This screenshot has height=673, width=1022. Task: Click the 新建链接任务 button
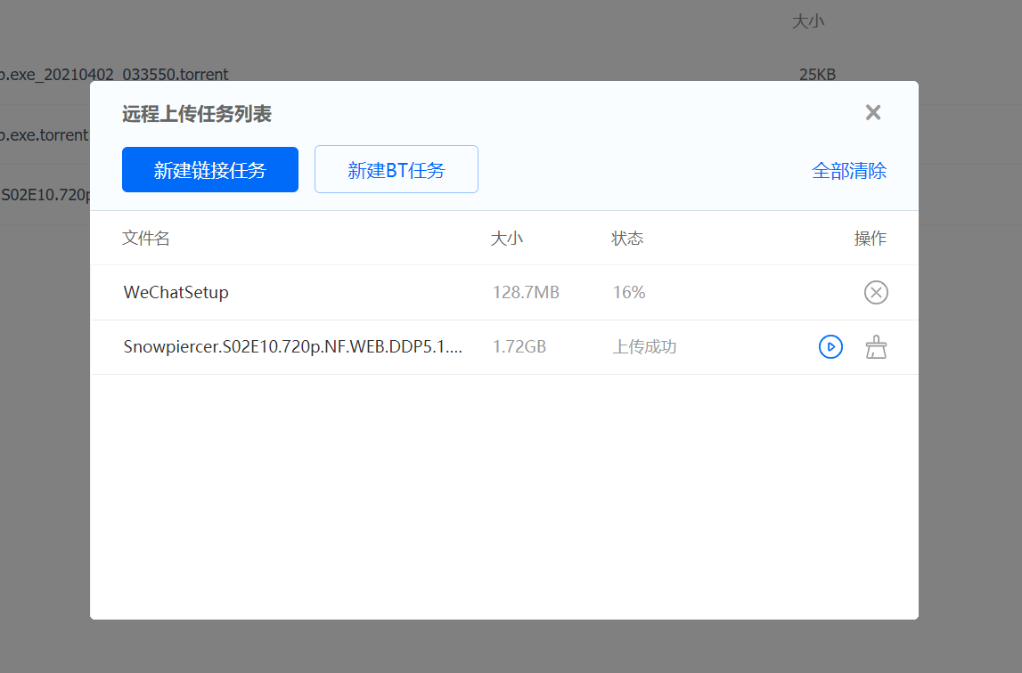click(210, 169)
